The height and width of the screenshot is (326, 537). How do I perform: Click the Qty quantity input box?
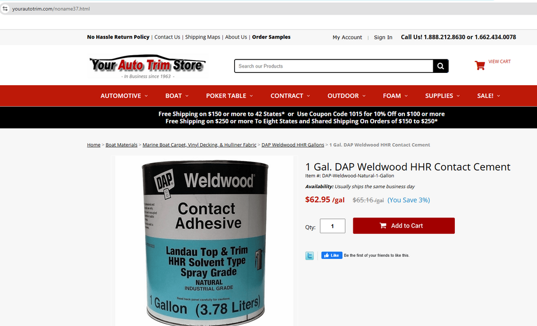point(332,226)
